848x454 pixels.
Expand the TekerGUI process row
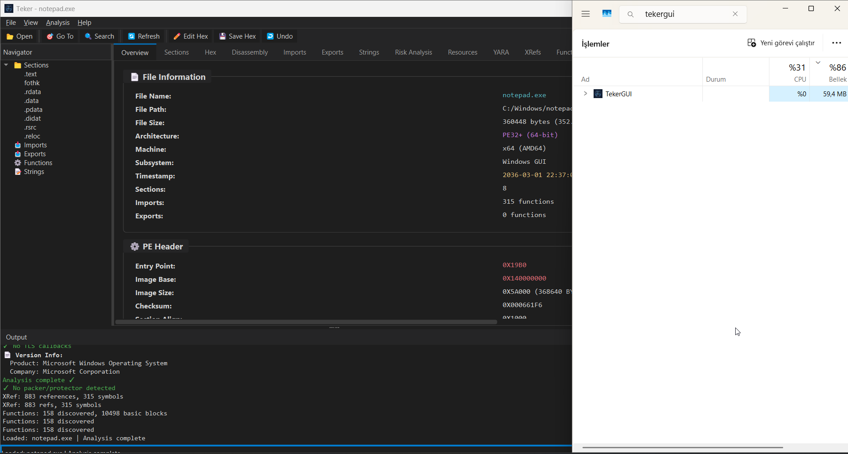click(585, 94)
